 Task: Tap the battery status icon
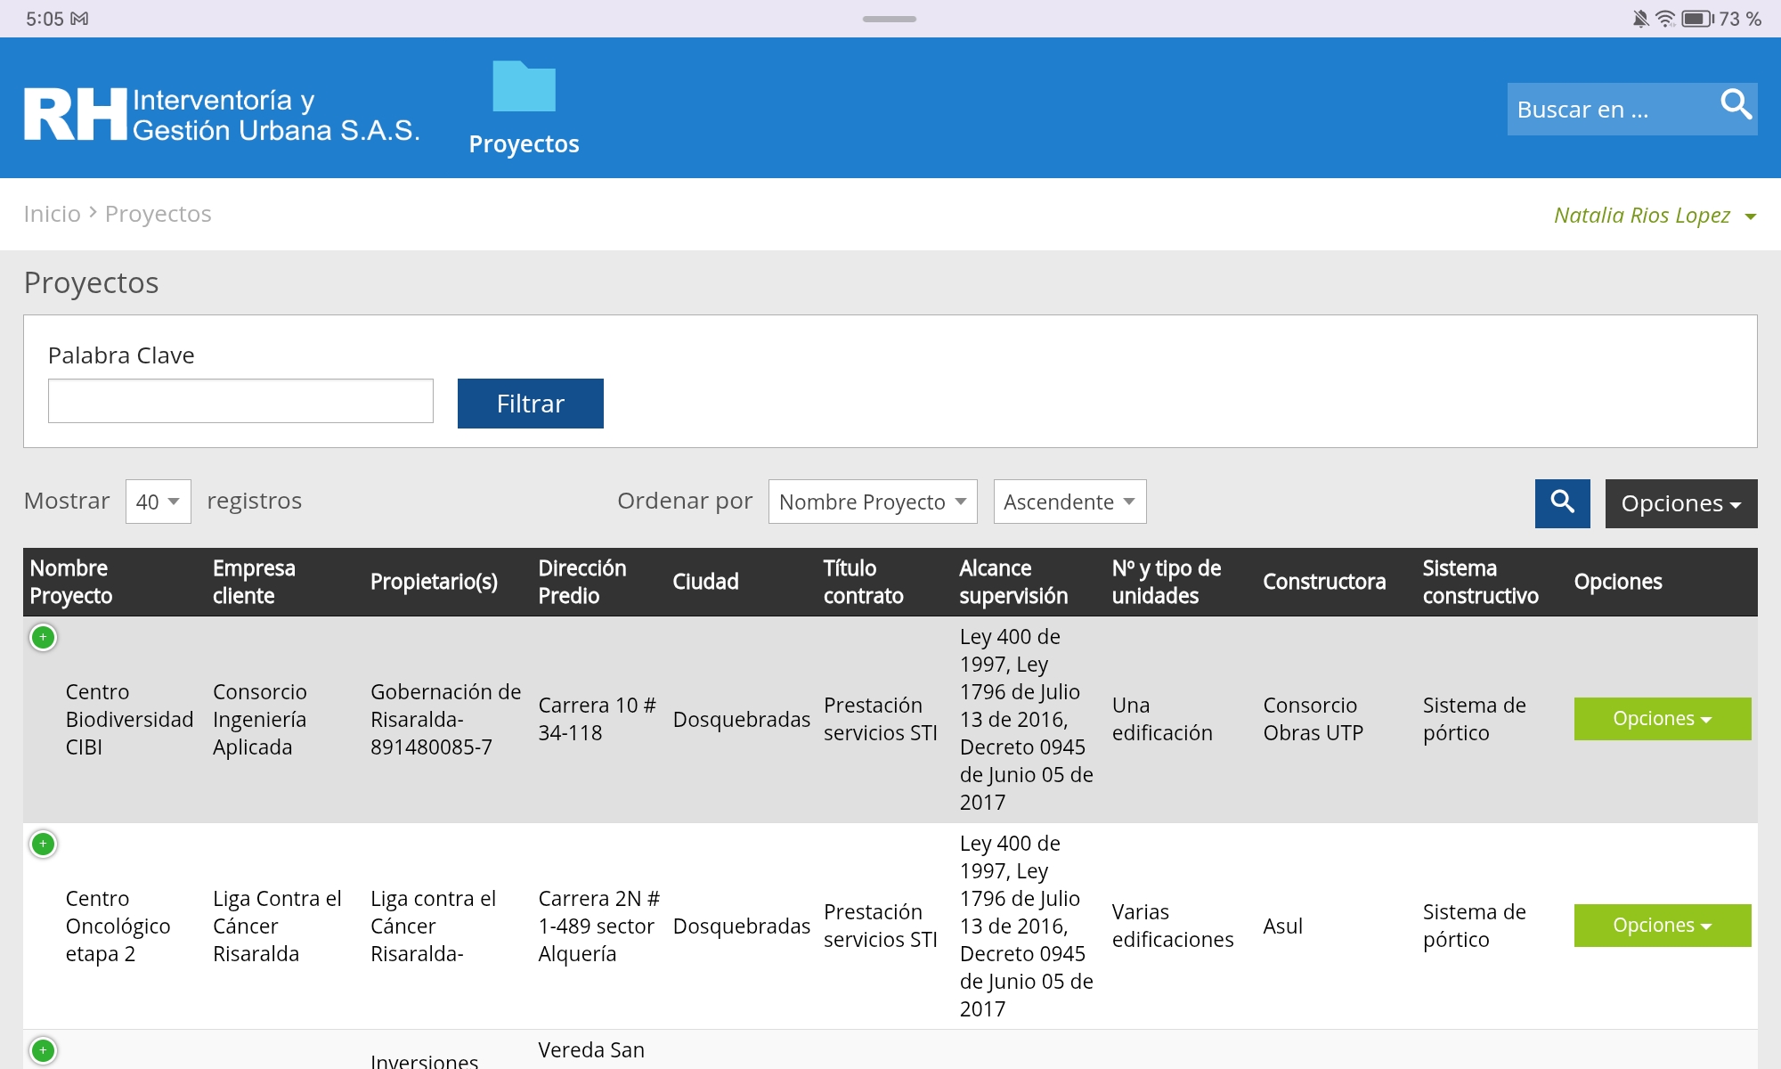[x=1696, y=19]
